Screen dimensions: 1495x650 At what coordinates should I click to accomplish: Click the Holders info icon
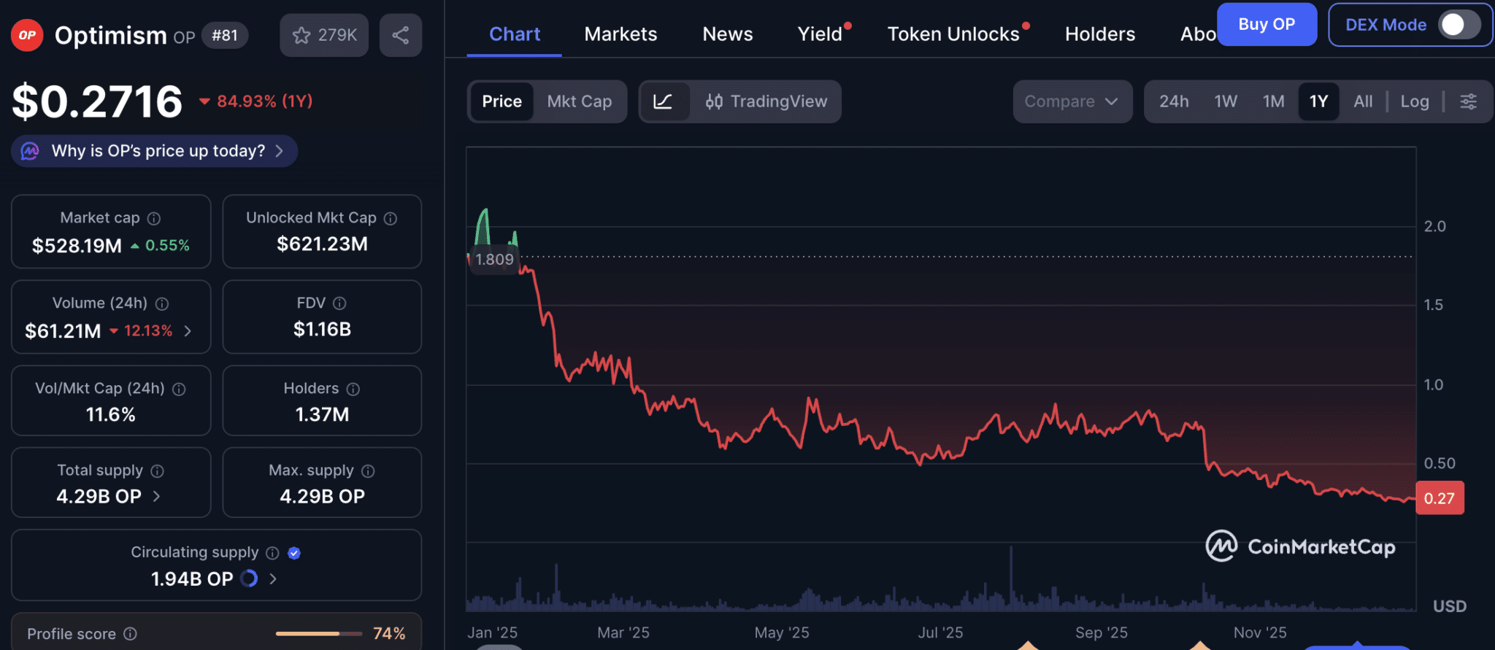(353, 389)
